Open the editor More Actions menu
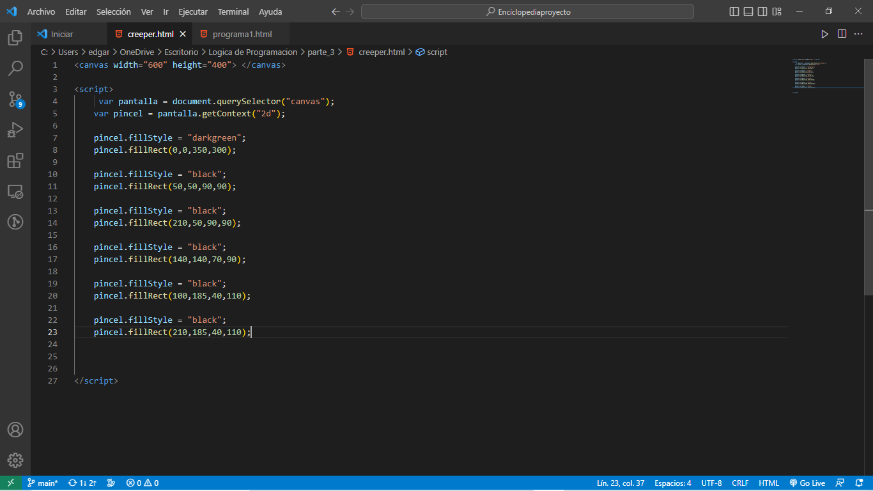Viewport: 873px width, 491px height. click(860, 34)
